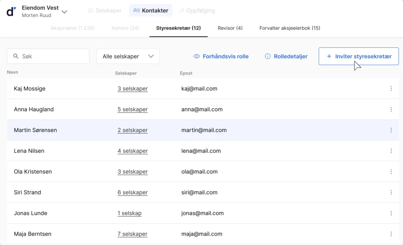Click Inviter styresekretær button
This screenshot has width=403, height=245.
(x=359, y=57)
